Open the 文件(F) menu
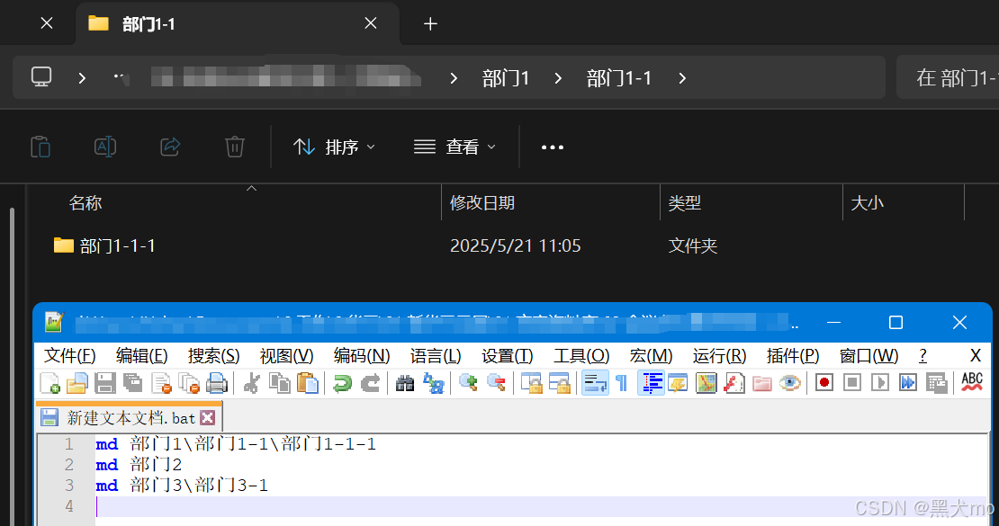999x526 pixels. click(x=69, y=356)
